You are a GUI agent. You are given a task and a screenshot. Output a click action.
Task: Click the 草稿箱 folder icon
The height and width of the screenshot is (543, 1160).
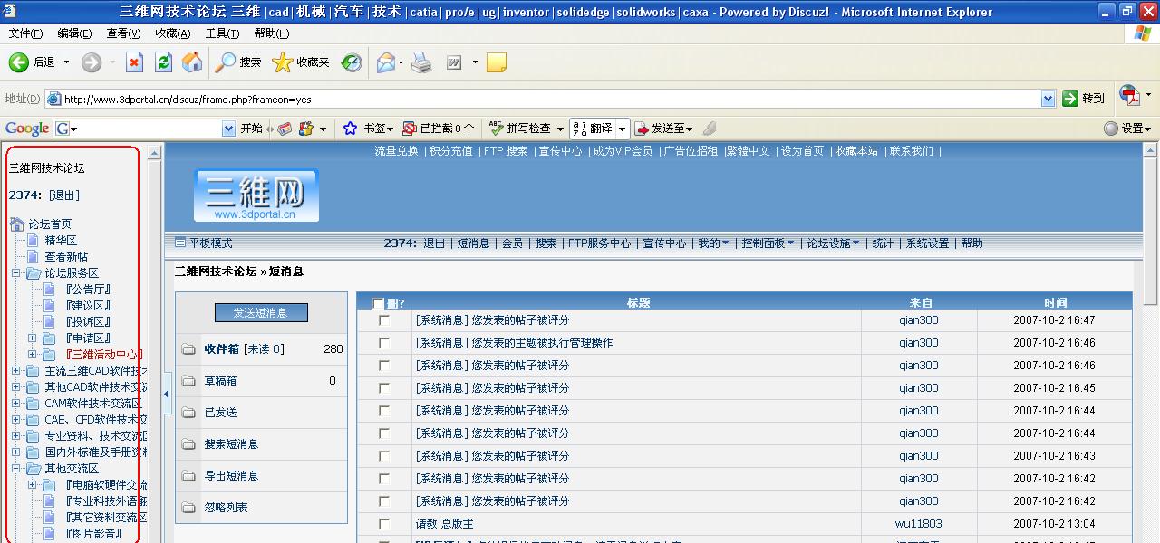[x=188, y=381]
